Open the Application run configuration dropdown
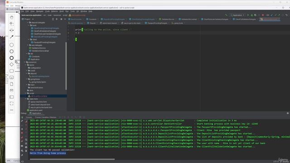 tap(237, 15)
